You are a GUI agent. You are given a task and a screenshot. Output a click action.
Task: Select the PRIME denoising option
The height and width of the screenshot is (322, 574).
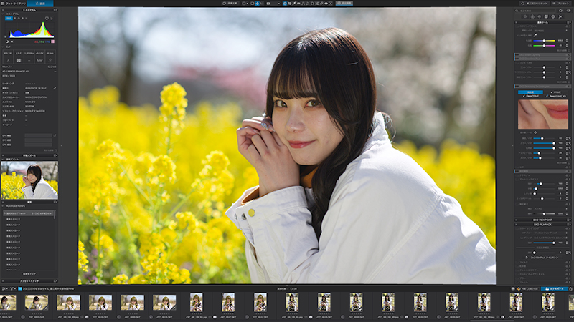555,92
